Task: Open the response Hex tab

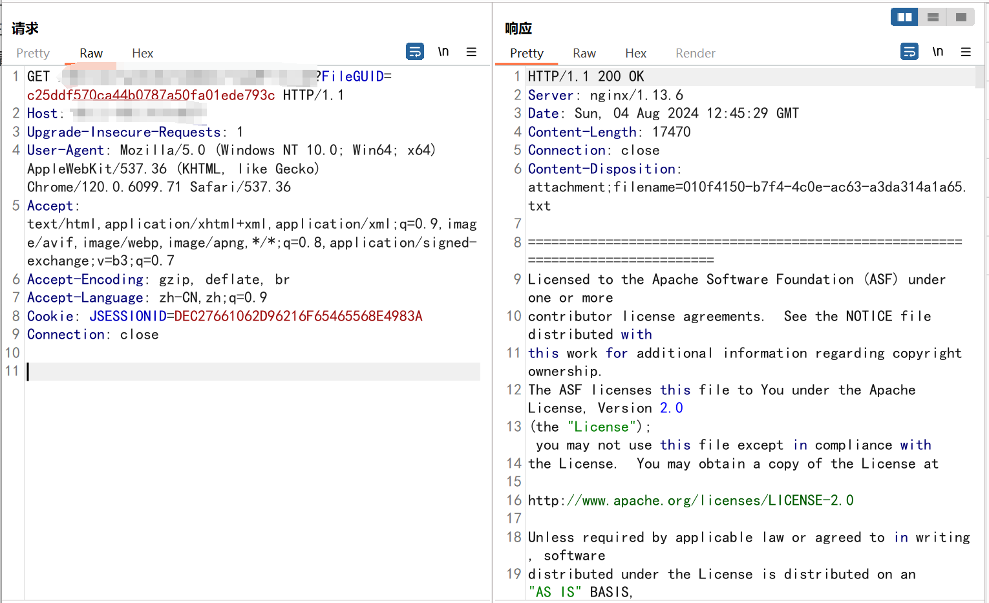Action: click(635, 54)
